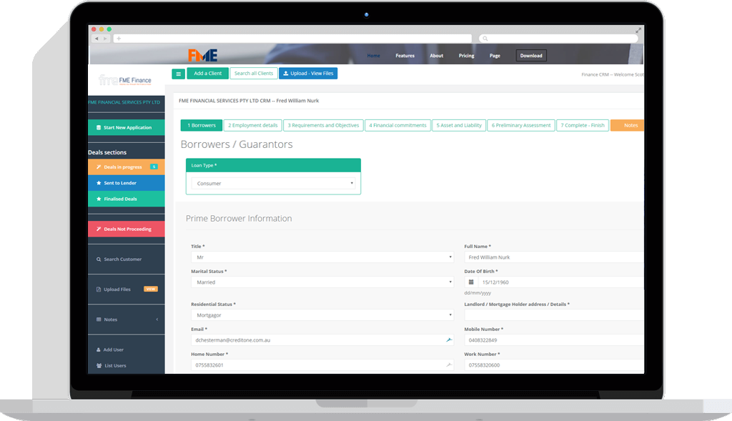Click the Date Of Birth input field
This screenshot has width=732, height=421.
pos(561,282)
